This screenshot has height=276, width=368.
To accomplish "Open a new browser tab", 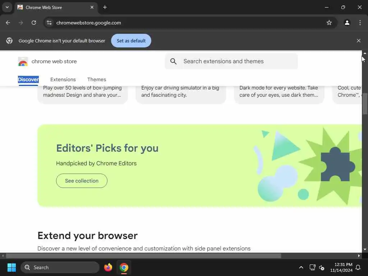I will point(105,7).
